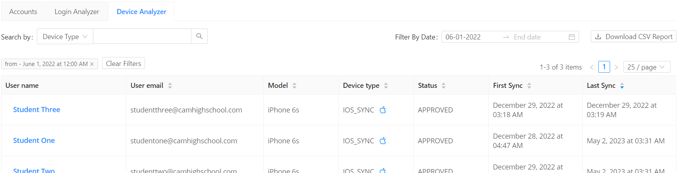Toggle Last Sync sort order
This screenshot has width=678, height=173.
pos(622,86)
